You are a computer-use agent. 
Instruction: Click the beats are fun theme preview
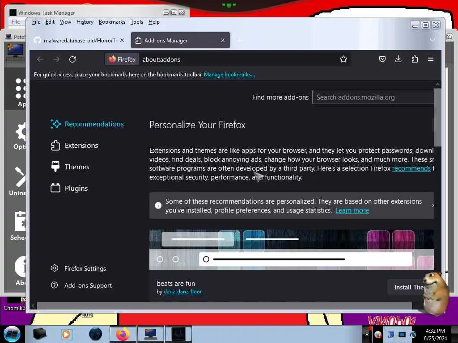[x=291, y=249]
